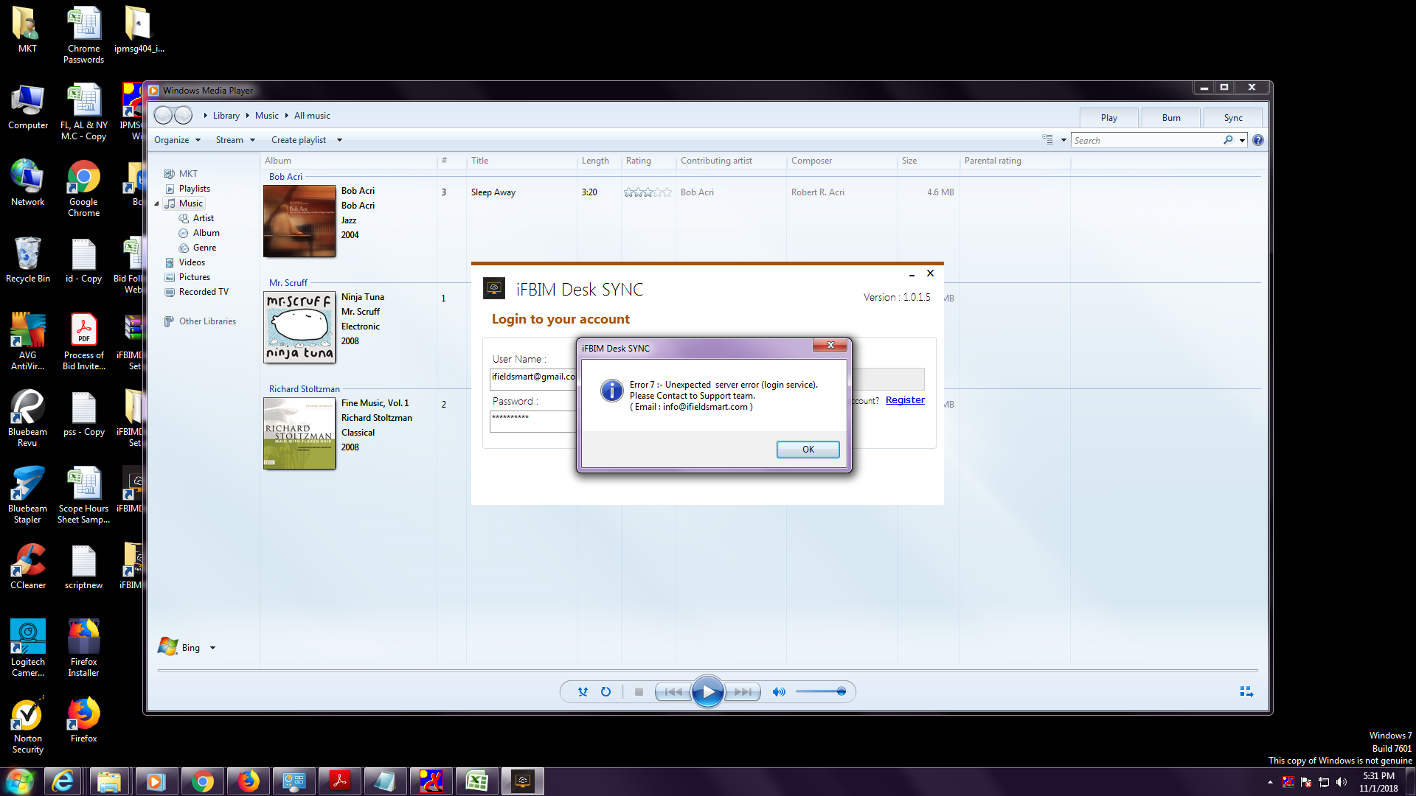
Task: Click the Search library box
Action: [x=1146, y=140]
